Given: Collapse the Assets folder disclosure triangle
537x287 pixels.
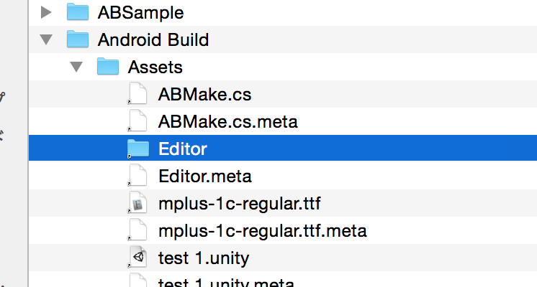Looking at the screenshot, I should tap(77, 67).
